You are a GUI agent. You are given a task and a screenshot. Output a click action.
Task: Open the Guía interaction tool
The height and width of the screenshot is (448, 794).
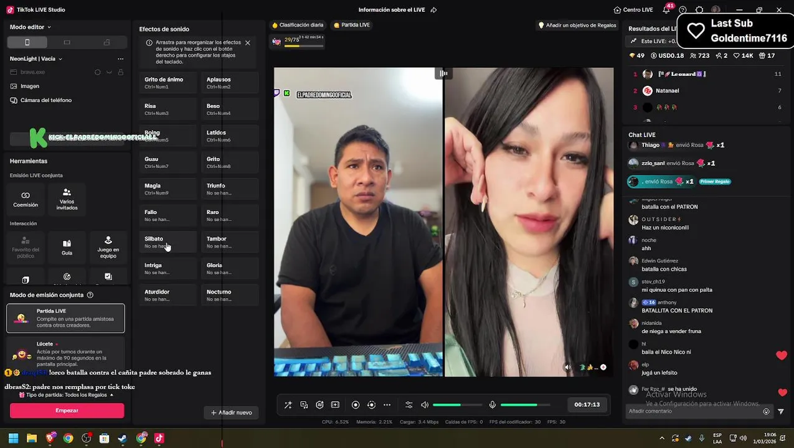(67, 248)
